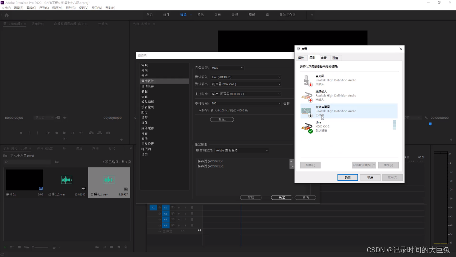Image resolution: width=456 pixels, height=257 pixels.
Task: Click the blue marker in program monitor
Action: [x=430, y=124]
